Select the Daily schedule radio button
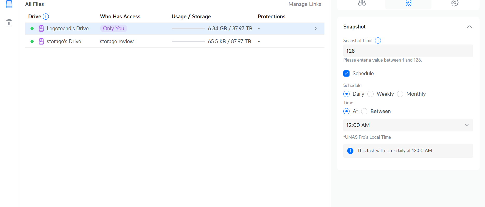Viewport: 485px width, 207px height. pyautogui.click(x=346, y=94)
